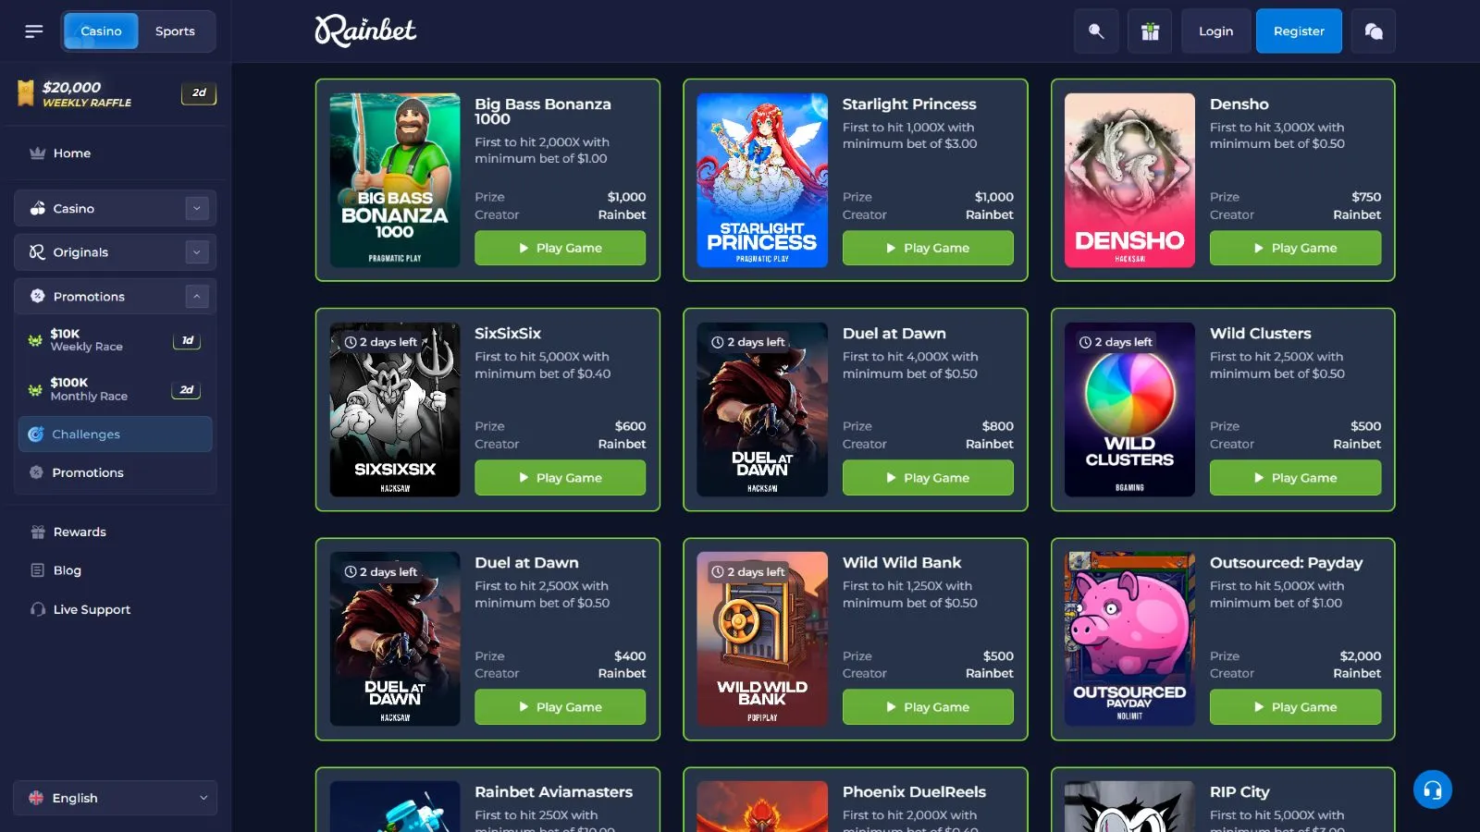
Task: Open the chat bubbles icon
Action: point(1374,31)
